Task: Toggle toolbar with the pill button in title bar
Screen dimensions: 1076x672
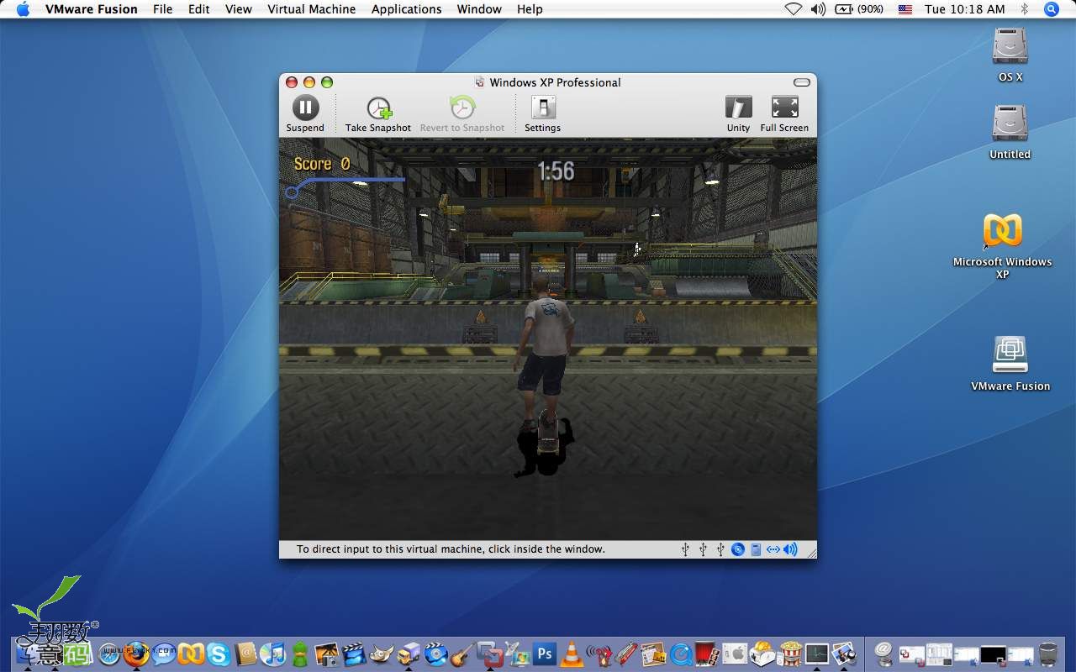Action: coord(802,82)
